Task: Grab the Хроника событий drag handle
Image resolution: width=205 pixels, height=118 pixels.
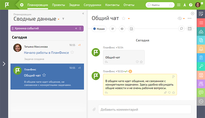Action: 13,28
